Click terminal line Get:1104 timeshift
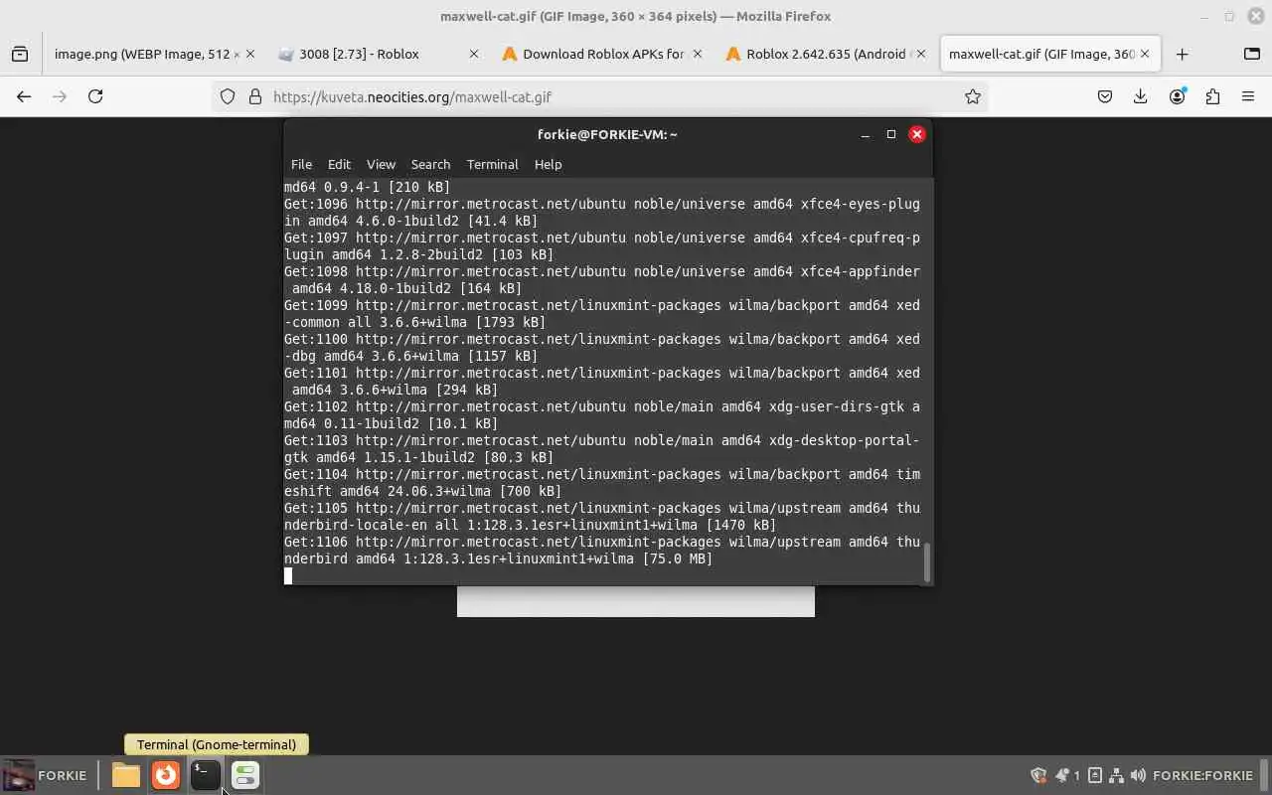 tap(602, 483)
